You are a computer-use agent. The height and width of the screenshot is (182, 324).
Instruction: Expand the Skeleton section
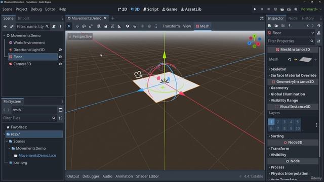[278, 69]
